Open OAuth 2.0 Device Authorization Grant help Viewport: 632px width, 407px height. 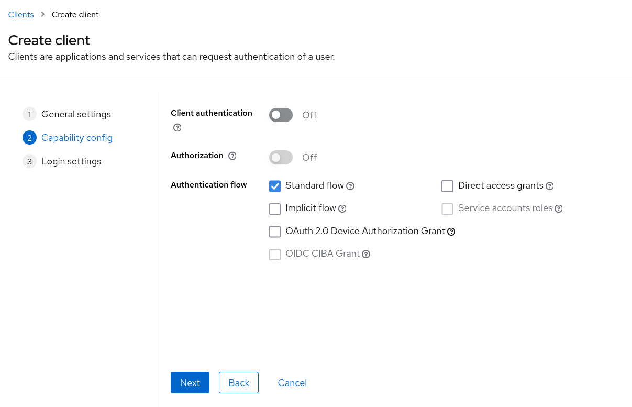[451, 232]
